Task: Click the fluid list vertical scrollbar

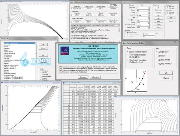Action: coord(36,61)
